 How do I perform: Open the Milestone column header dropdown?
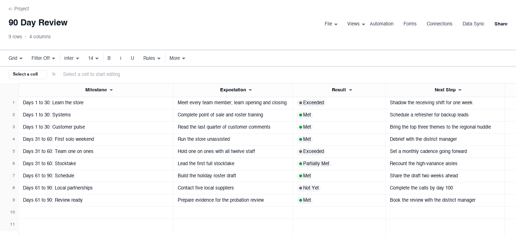[111, 90]
